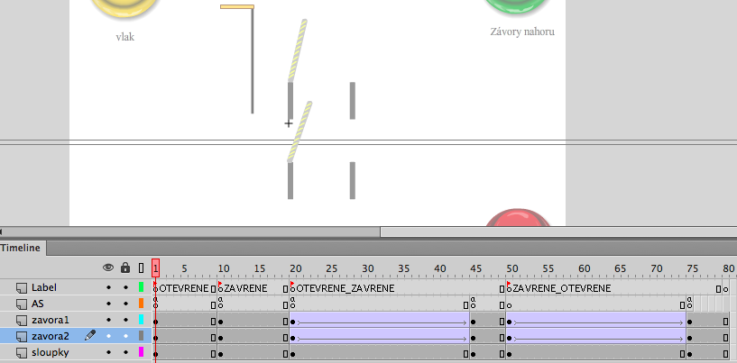Click the red playhead at frame 1

(x=155, y=268)
